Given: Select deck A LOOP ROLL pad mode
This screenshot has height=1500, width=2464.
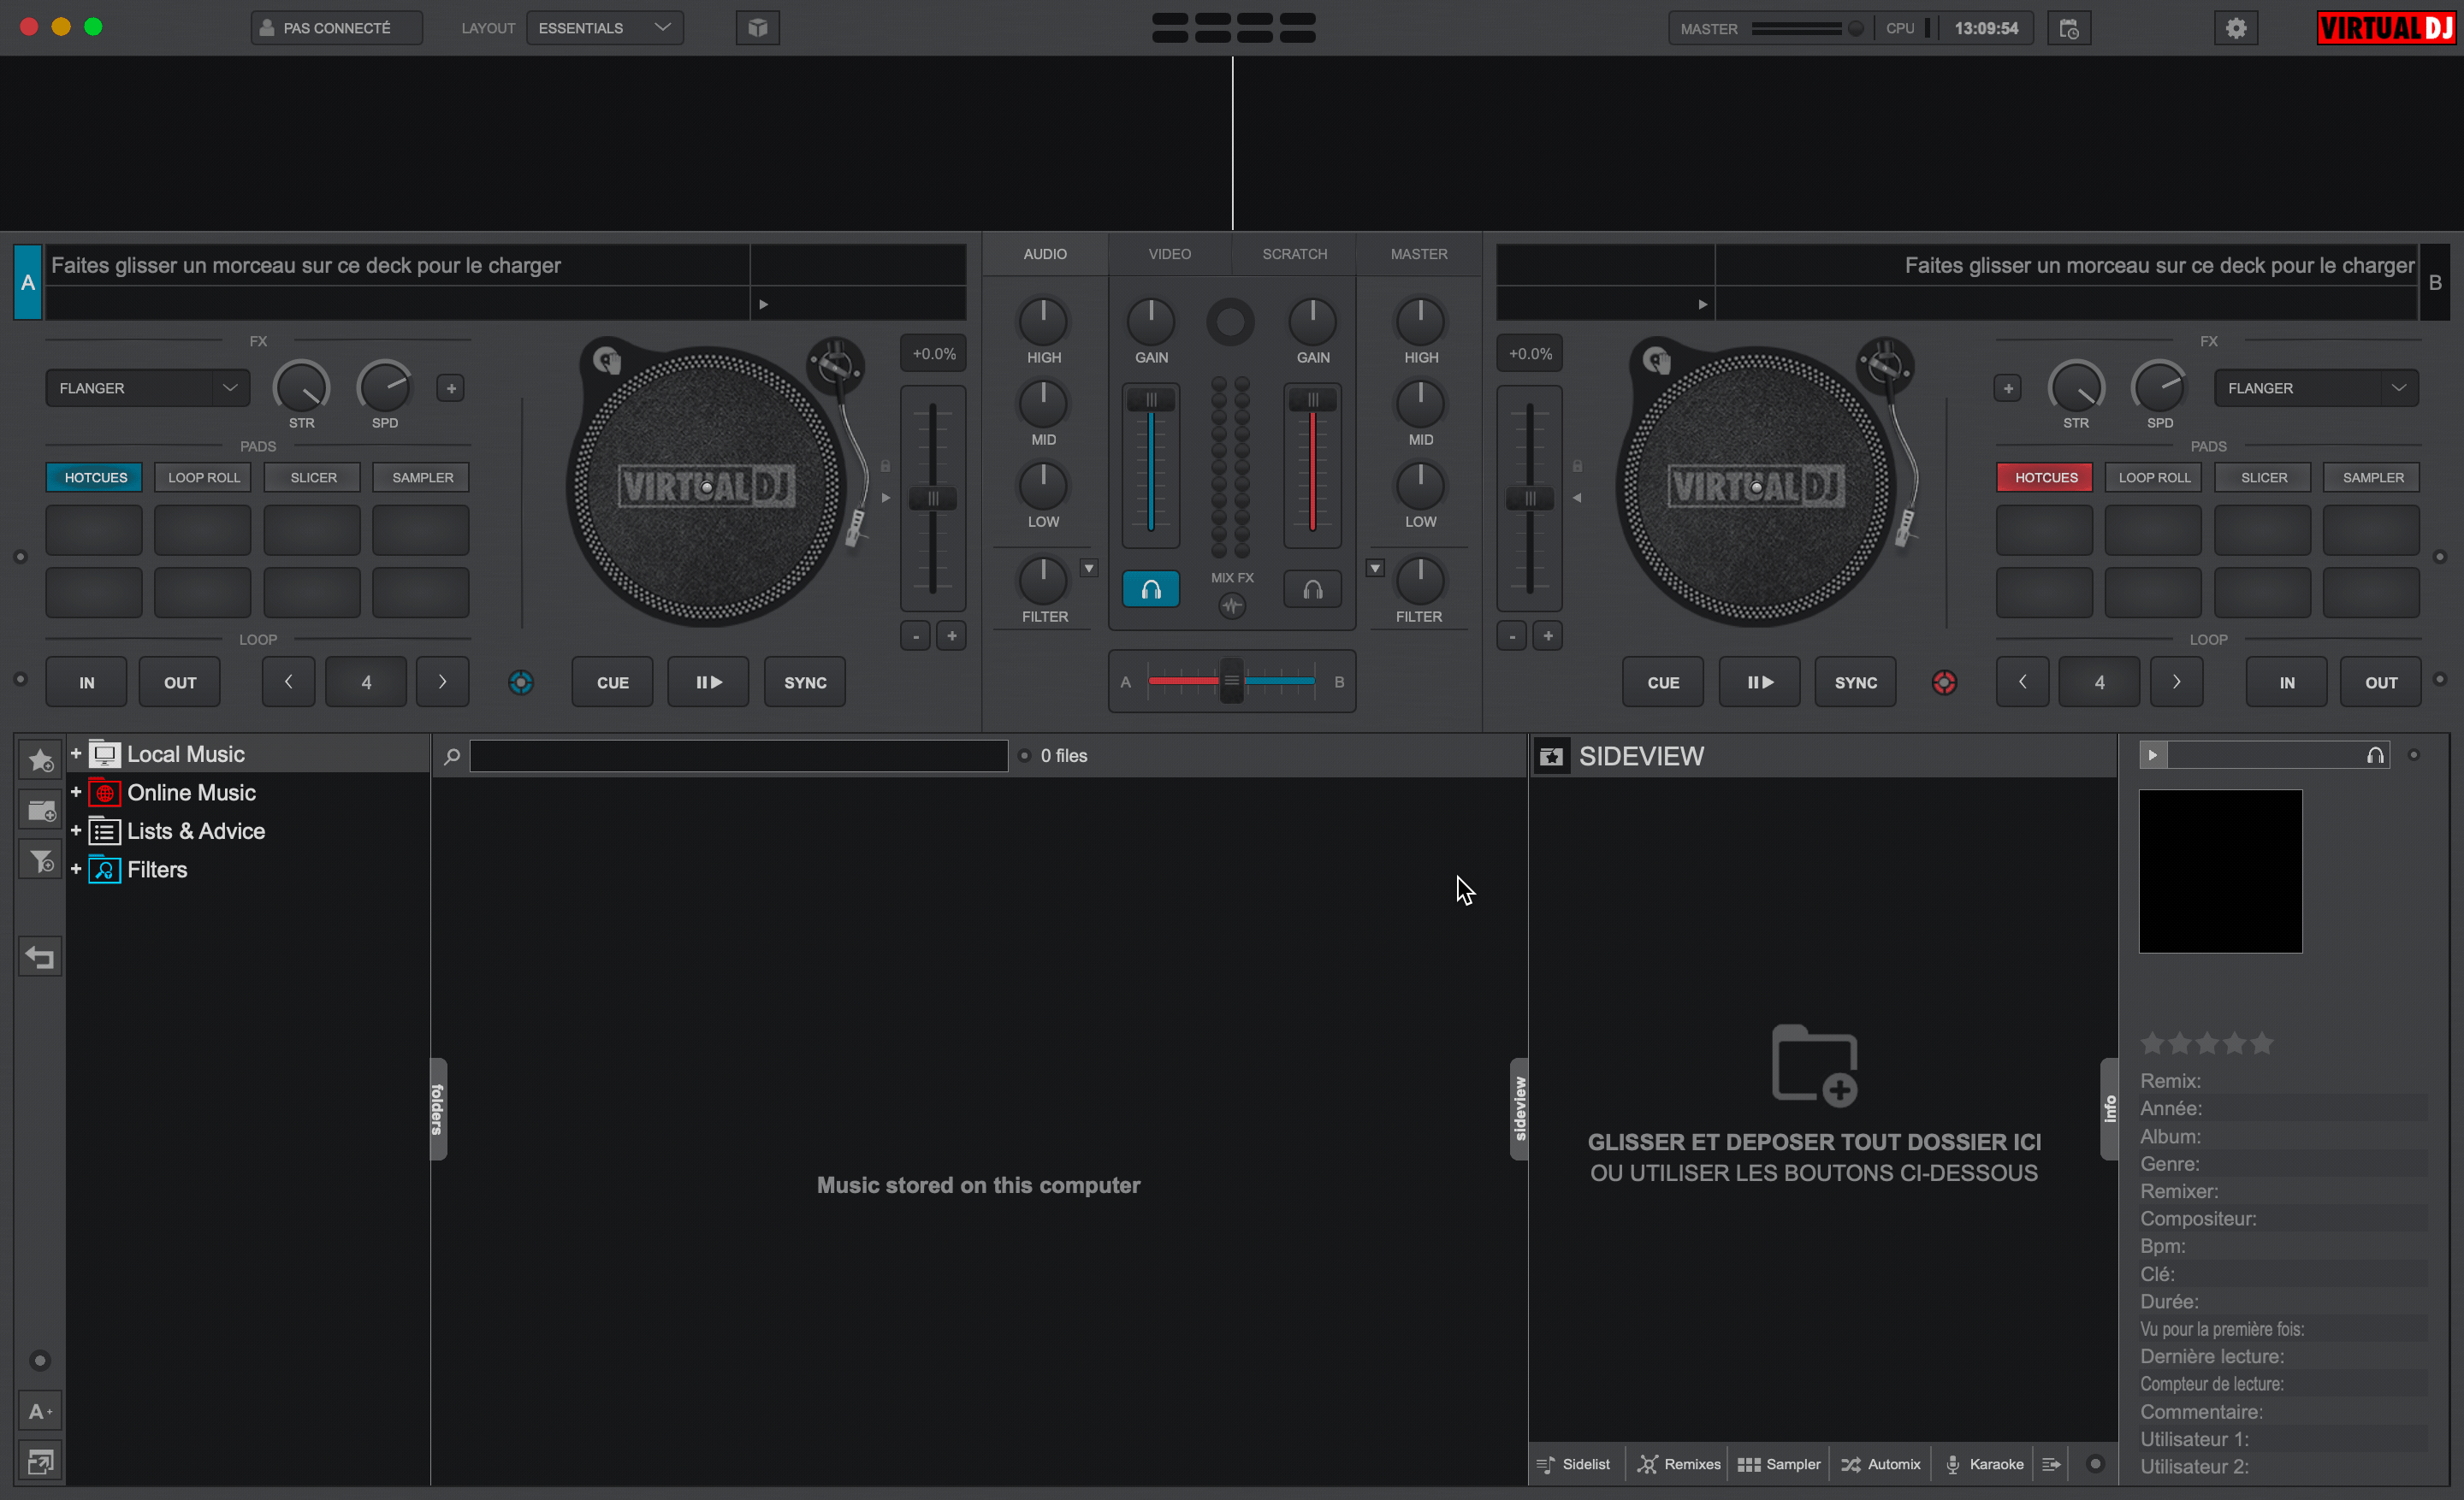Looking at the screenshot, I should (204, 478).
